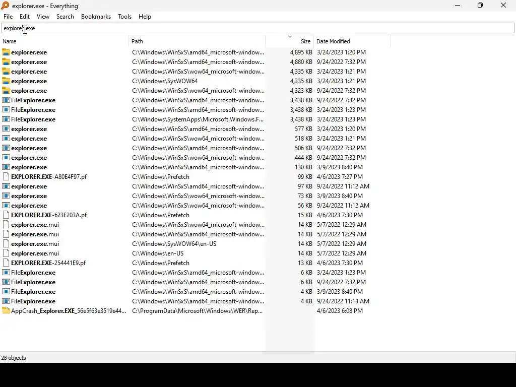
Task: Click the icon of FileExplorer.exe in SystemApps path
Action: tap(6, 119)
